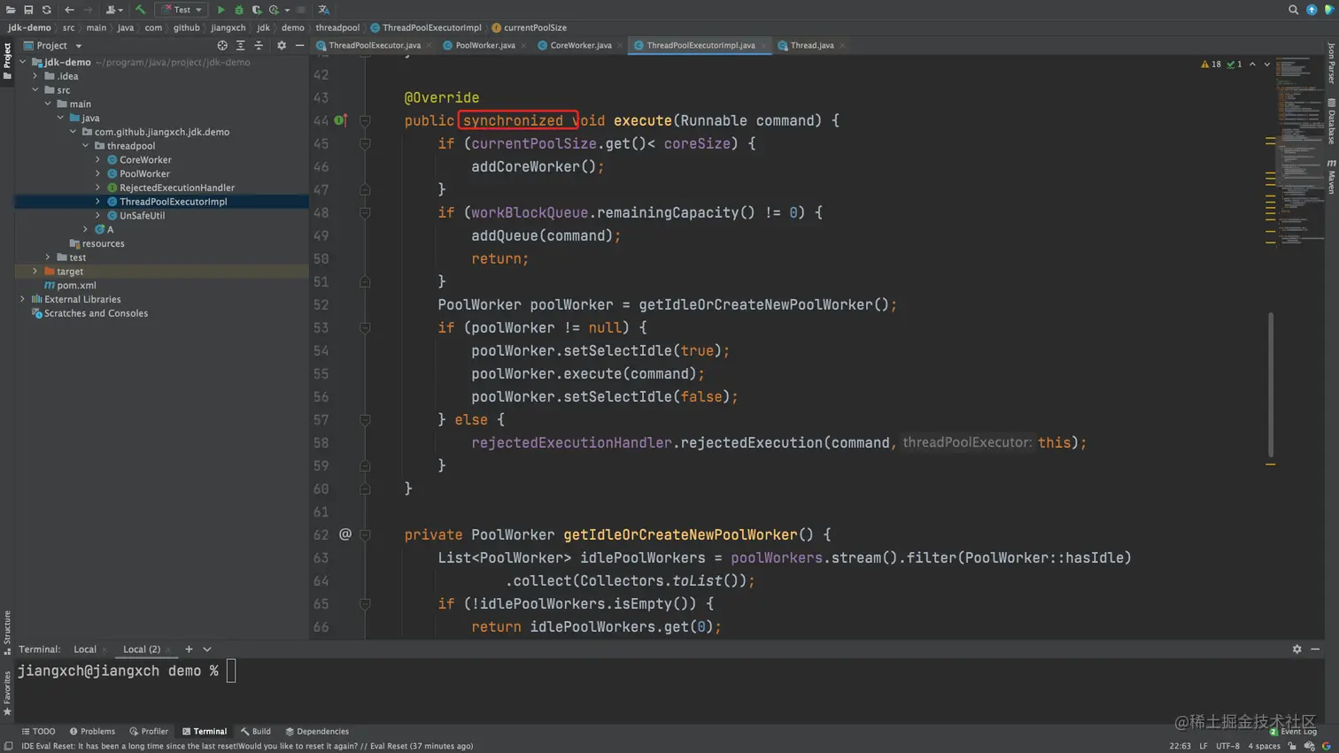
Task: Toggle the Structure tool window stripe
Action: (x=7, y=632)
